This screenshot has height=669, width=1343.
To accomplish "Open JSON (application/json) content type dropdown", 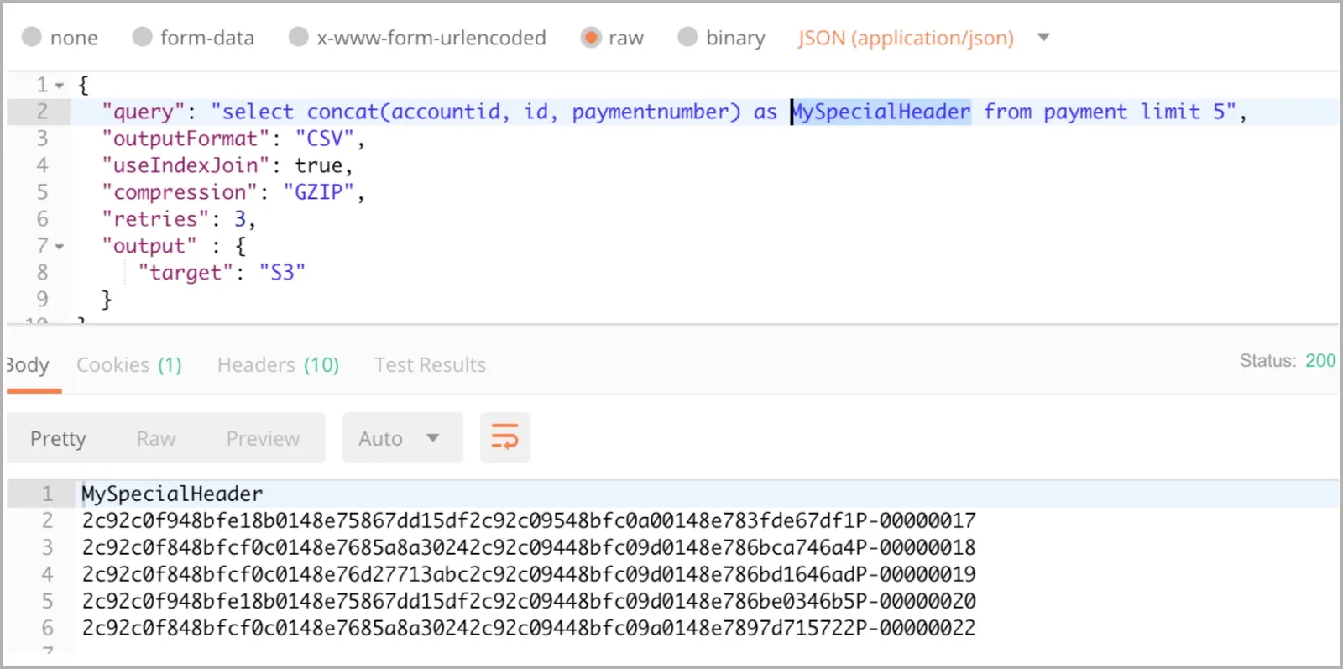I will pyautogui.click(x=923, y=38).
